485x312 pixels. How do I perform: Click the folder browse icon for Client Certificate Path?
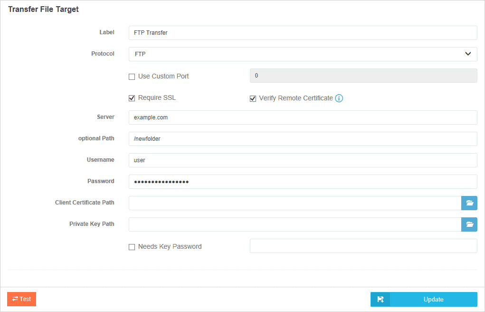[469, 203]
